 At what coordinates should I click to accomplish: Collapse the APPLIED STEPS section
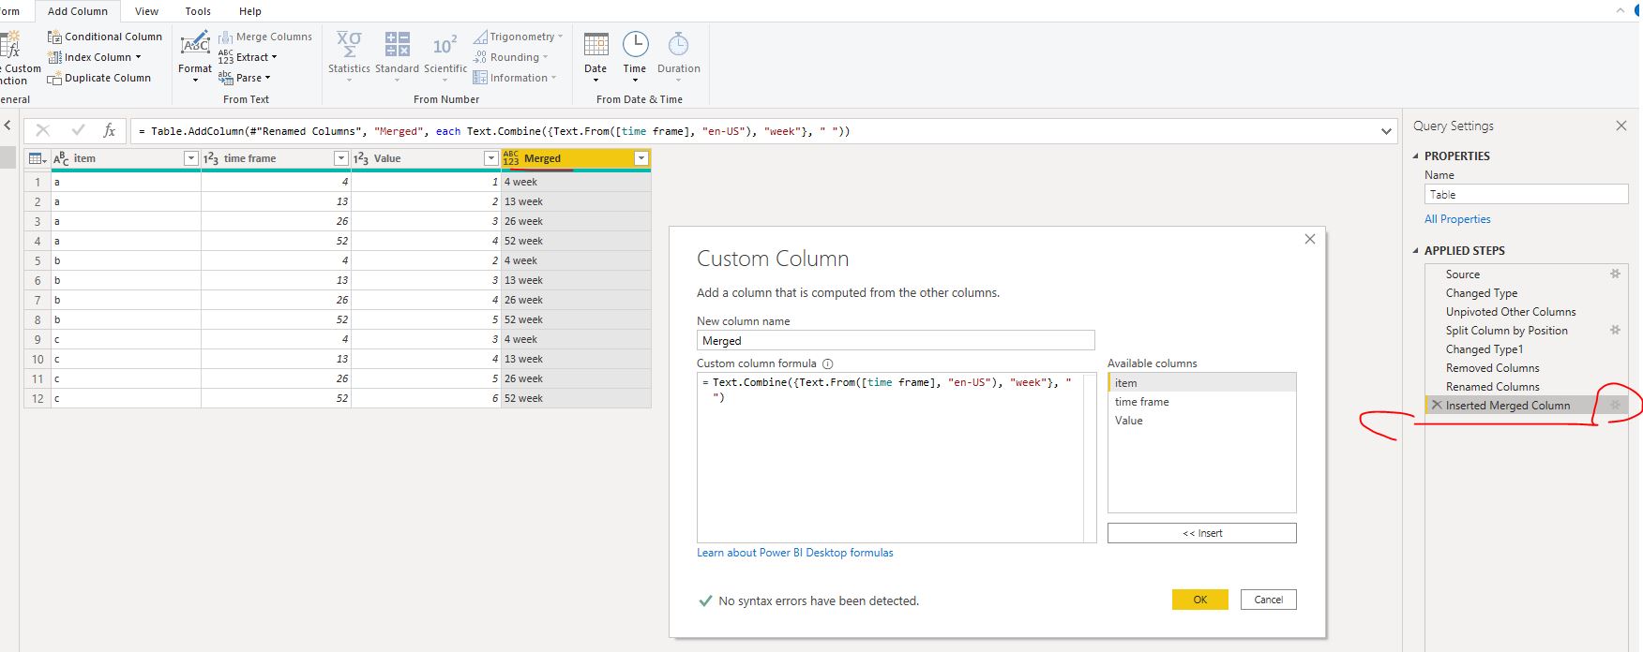coord(1416,251)
